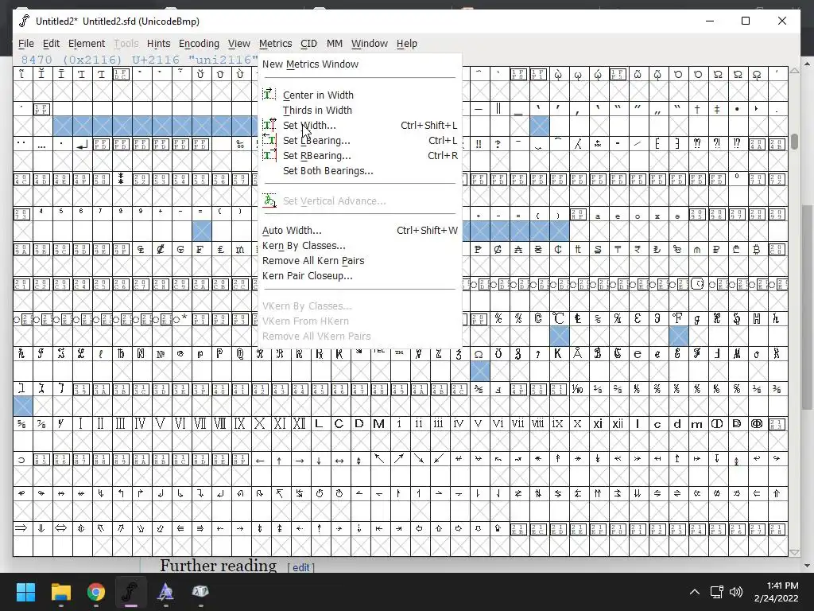Choose Set Both Bearings...

359,170
